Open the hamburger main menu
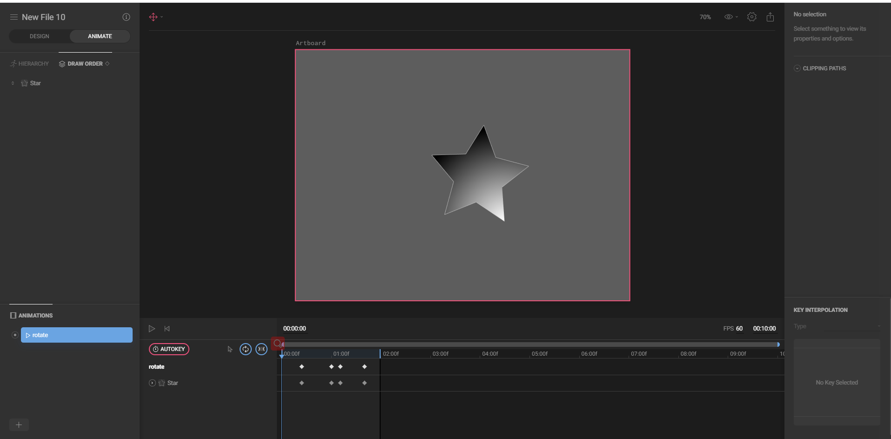The height and width of the screenshot is (439, 891). [14, 17]
